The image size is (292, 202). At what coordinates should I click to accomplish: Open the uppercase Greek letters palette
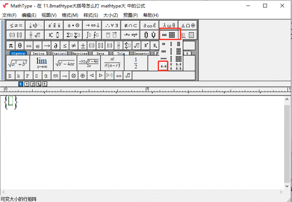click(x=188, y=25)
